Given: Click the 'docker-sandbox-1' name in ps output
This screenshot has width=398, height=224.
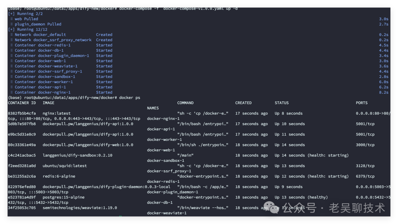Looking at the screenshot, I should (x=165, y=161).
